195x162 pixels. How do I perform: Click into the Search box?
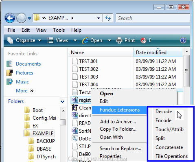click(153, 18)
